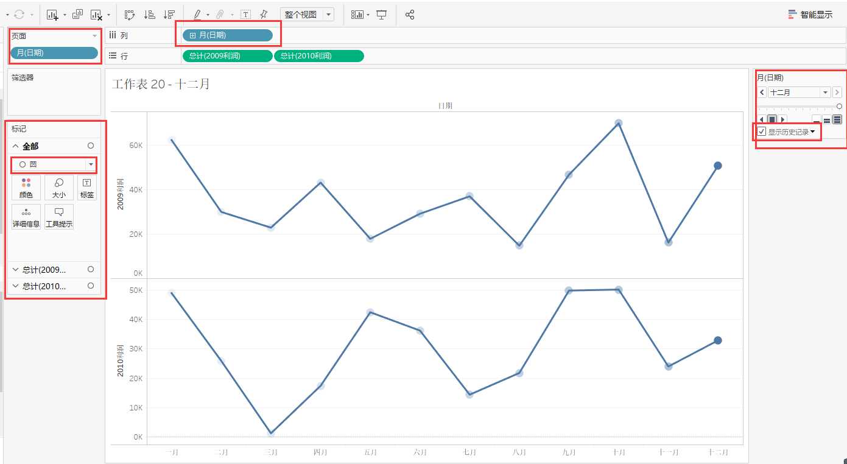Viewport: 847px width, 464px height.
Task: Click the sheet title 工作表 20 - 十二月
Action: tap(161, 84)
